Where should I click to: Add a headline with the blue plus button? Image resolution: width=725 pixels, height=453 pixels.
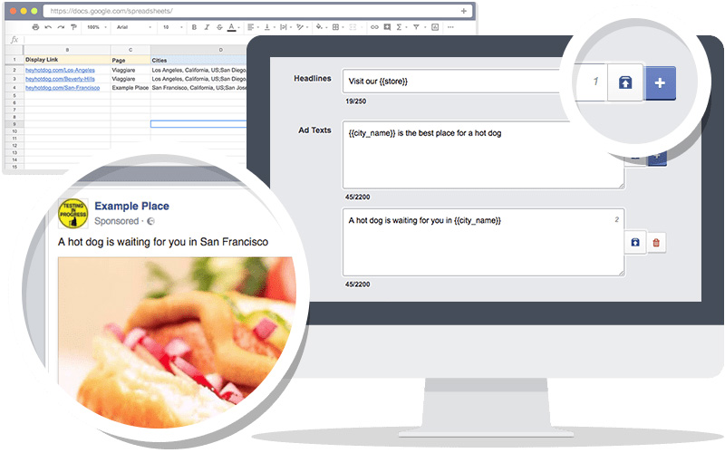click(x=661, y=83)
